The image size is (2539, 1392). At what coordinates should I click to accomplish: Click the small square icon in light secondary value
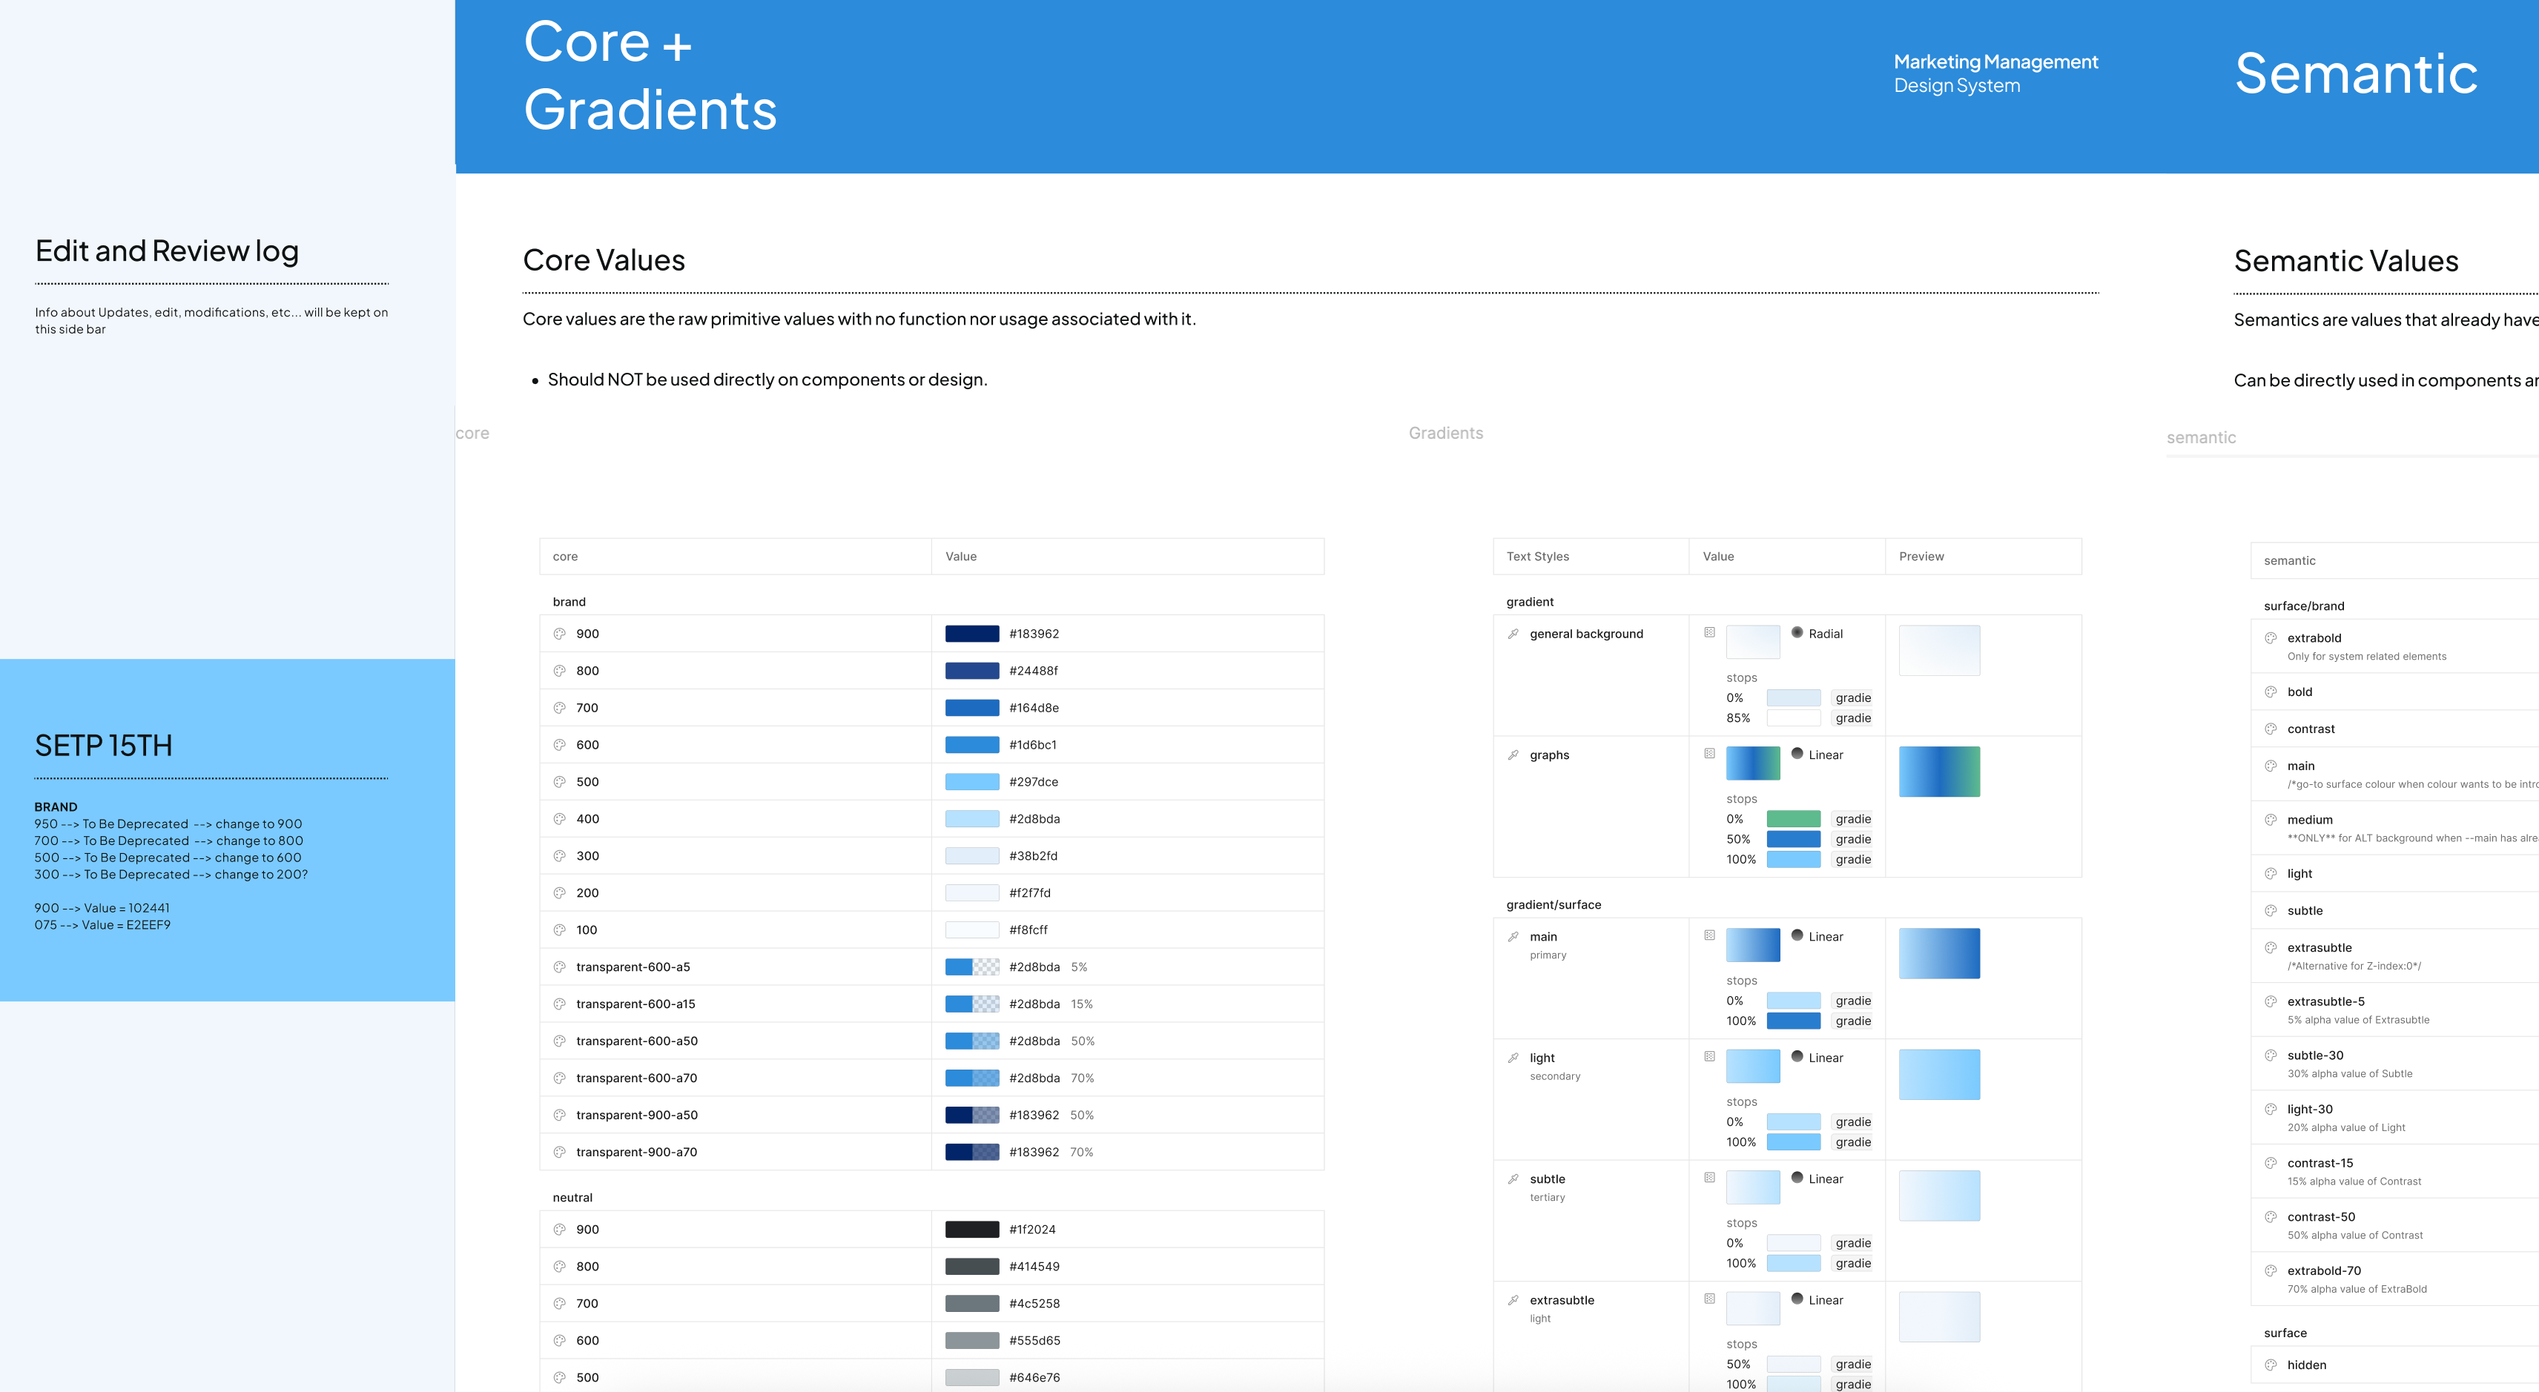[1710, 1057]
